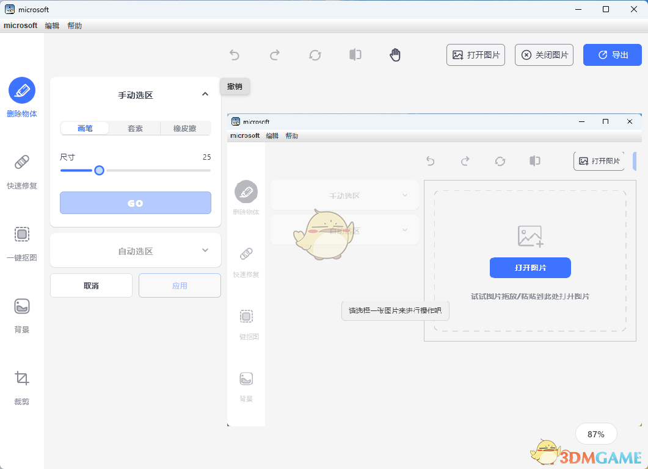Click the undo arrow icon
The width and height of the screenshot is (648, 469).
point(235,55)
